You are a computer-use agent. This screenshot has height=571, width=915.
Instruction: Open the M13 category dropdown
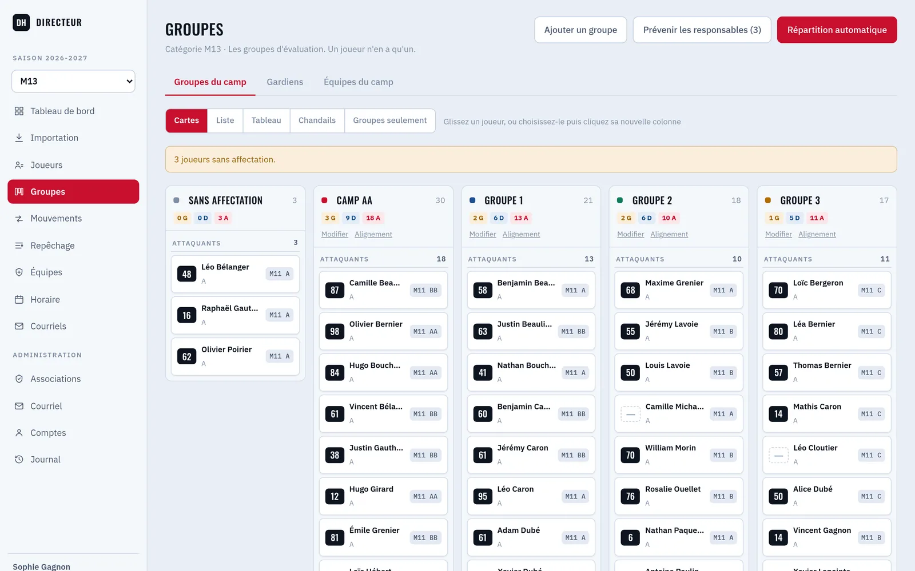pos(73,81)
